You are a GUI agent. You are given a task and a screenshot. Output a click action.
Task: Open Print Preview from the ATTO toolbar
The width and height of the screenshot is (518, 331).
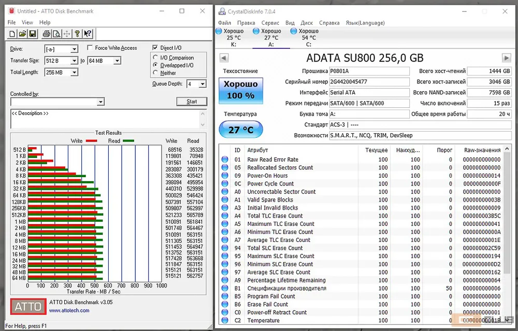56,34
